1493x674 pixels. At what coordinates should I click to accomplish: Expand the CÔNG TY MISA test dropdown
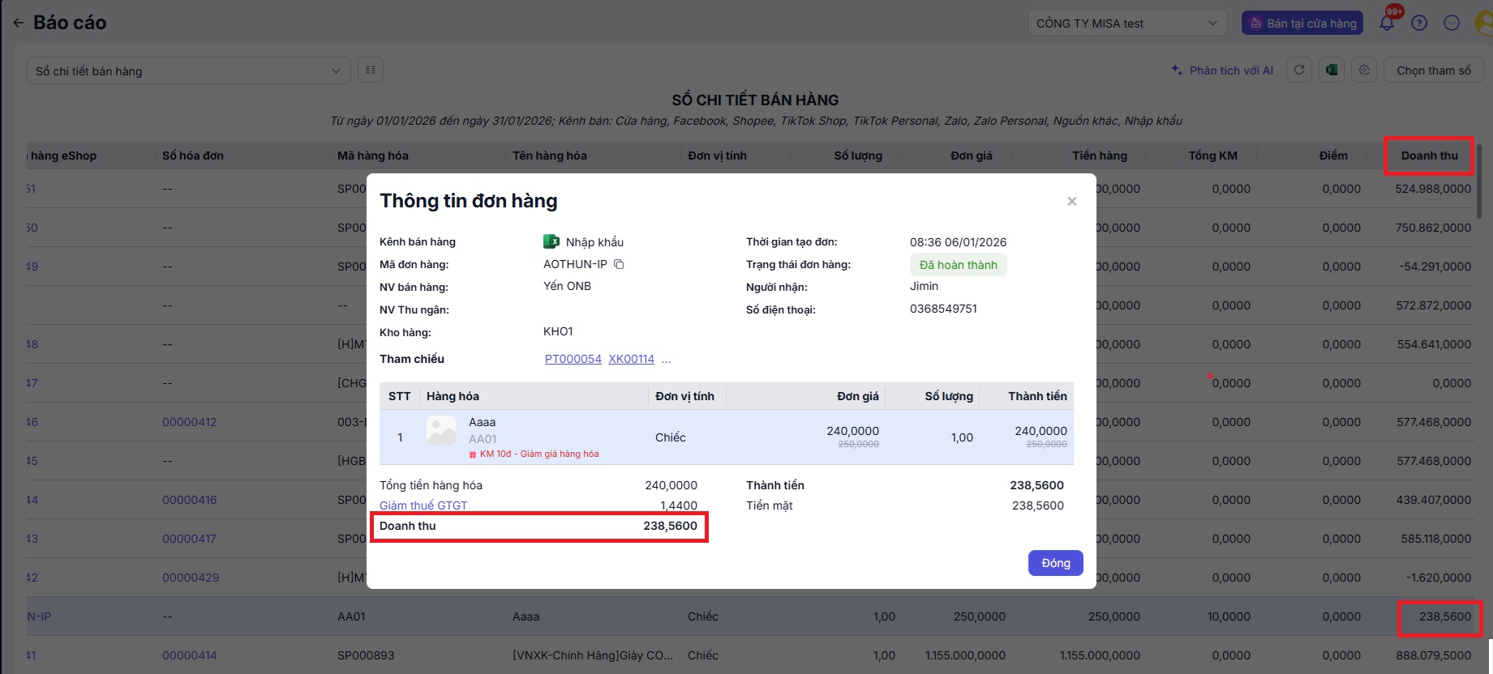click(x=1126, y=23)
